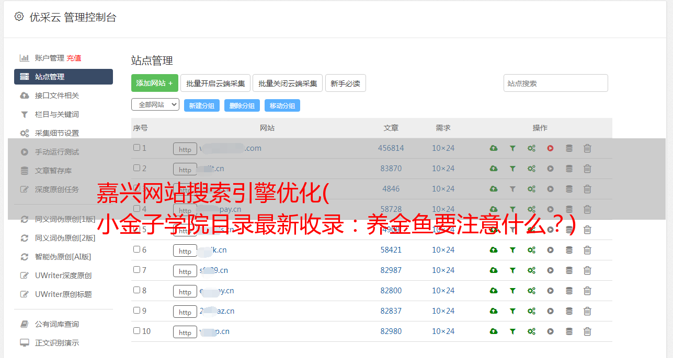Click trash icon in row 7
The width and height of the screenshot is (673, 358).
click(x=587, y=270)
